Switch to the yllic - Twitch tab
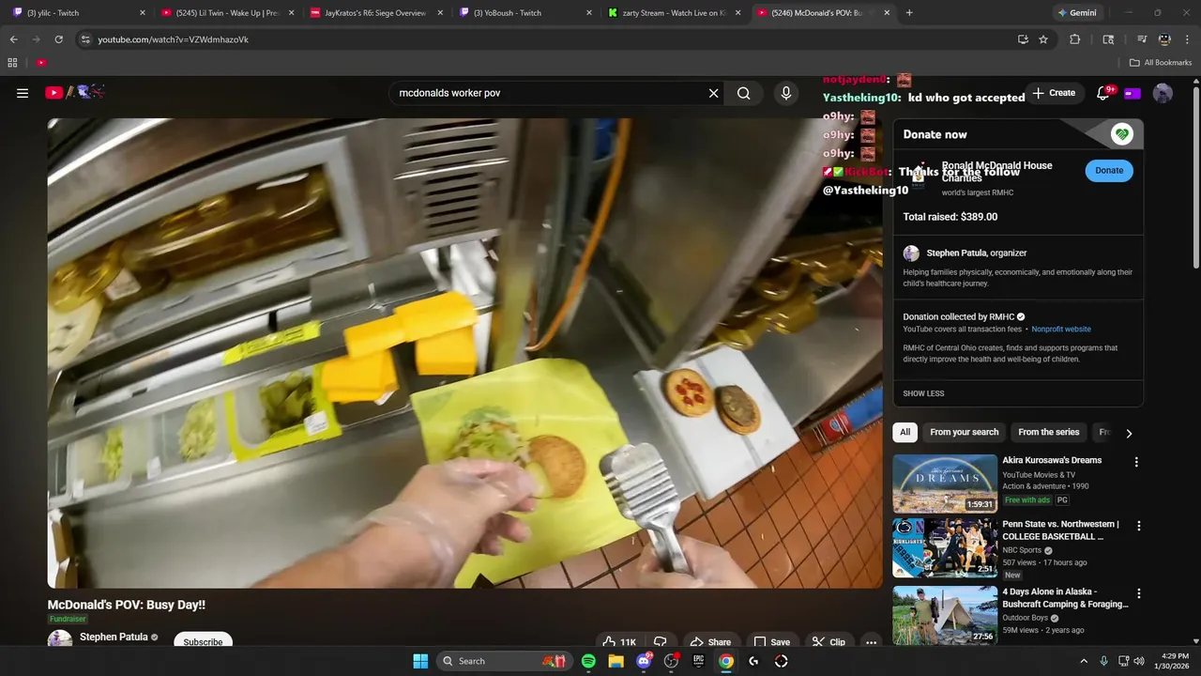Screen dimensions: 1201x676 pyautogui.click(x=79, y=13)
